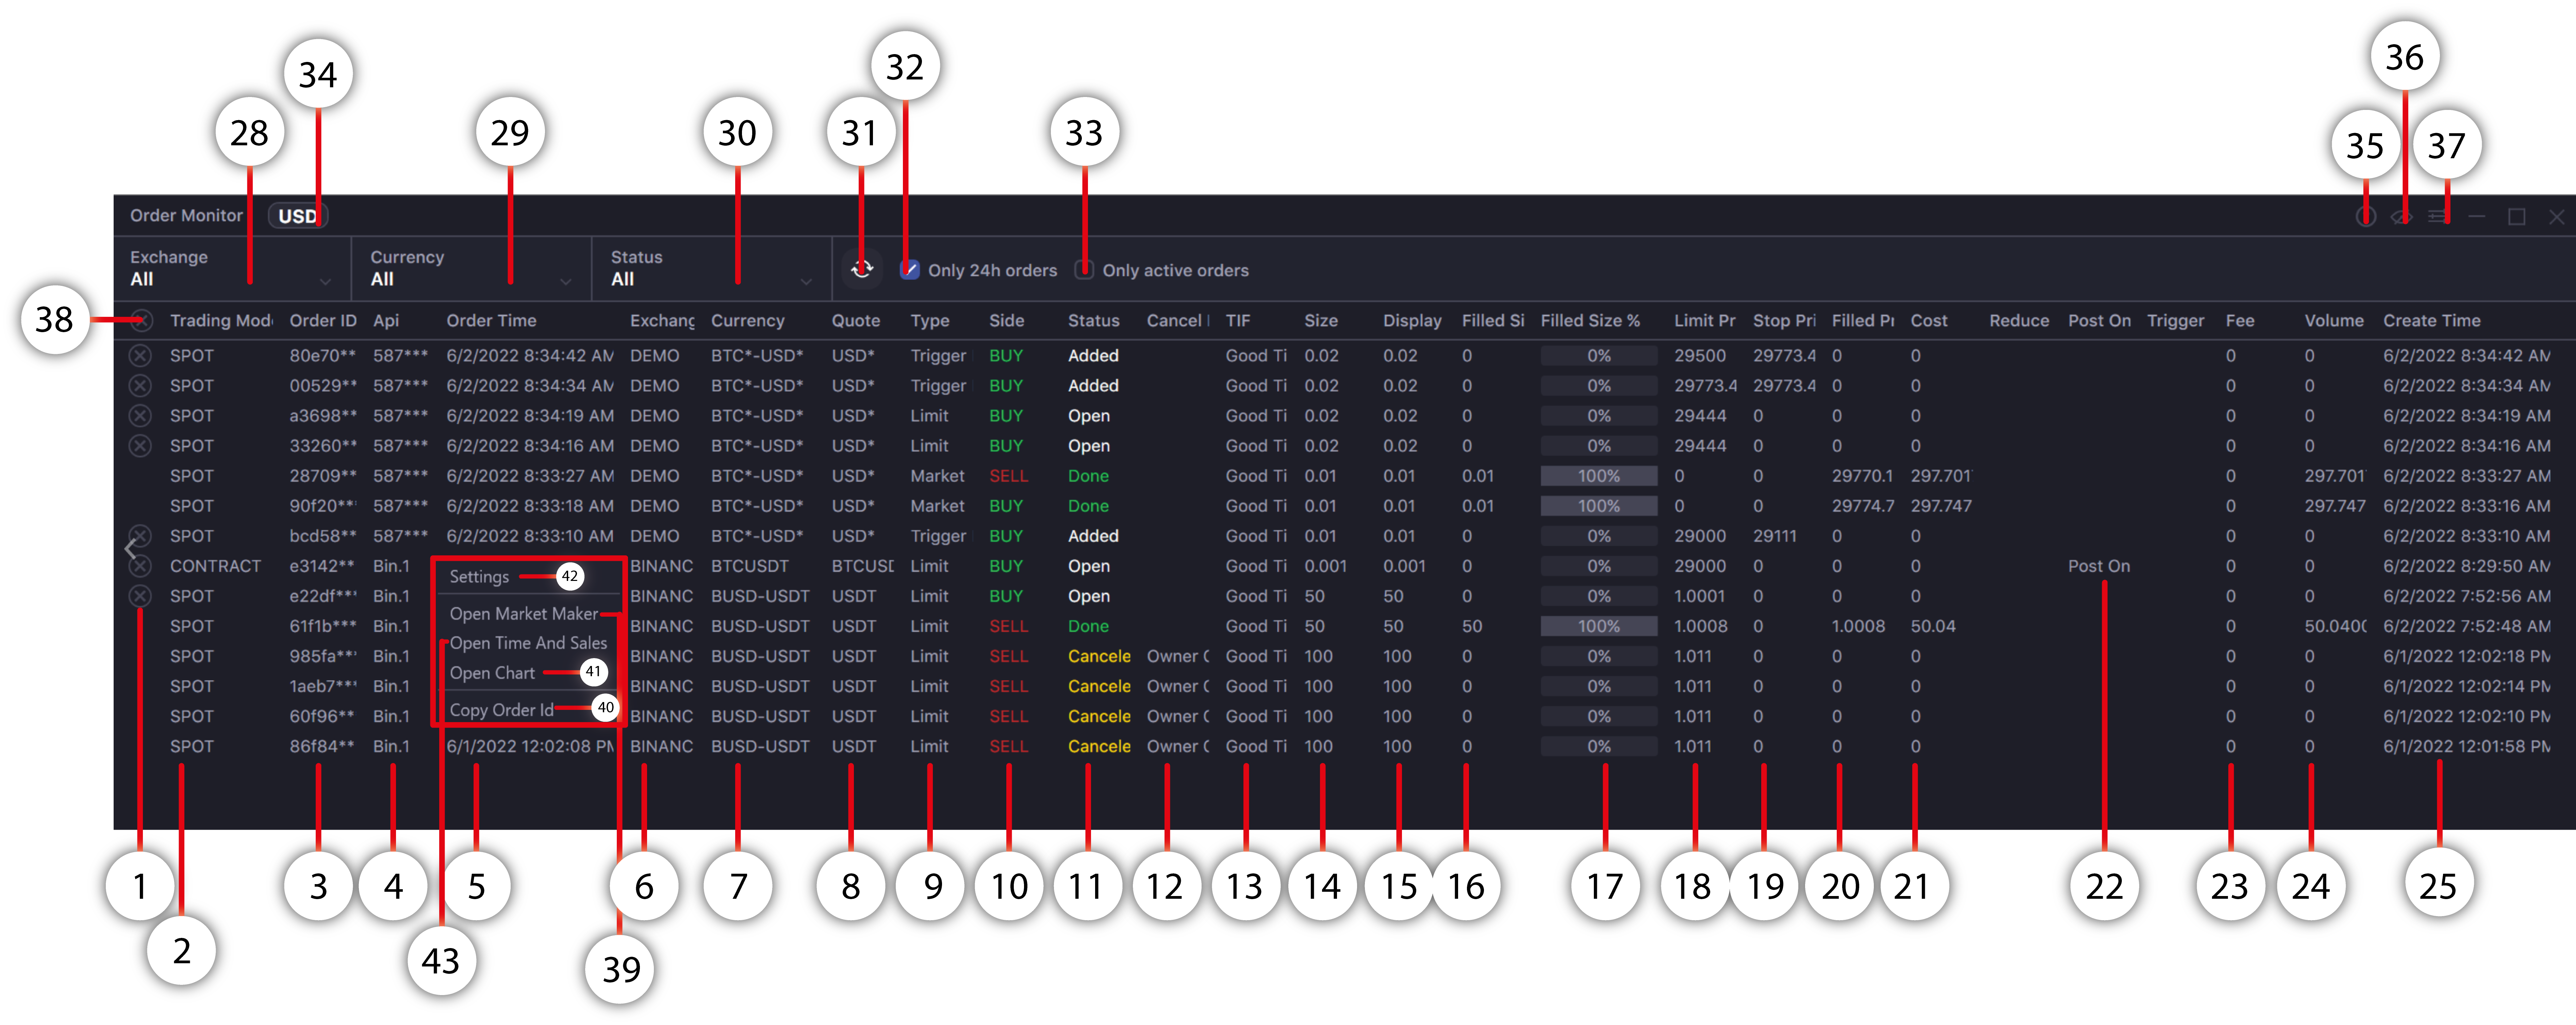Sort by Filled Size % column header
Image resolution: width=2576 pixels, height=1025 pixels.
coord(1590,321)
